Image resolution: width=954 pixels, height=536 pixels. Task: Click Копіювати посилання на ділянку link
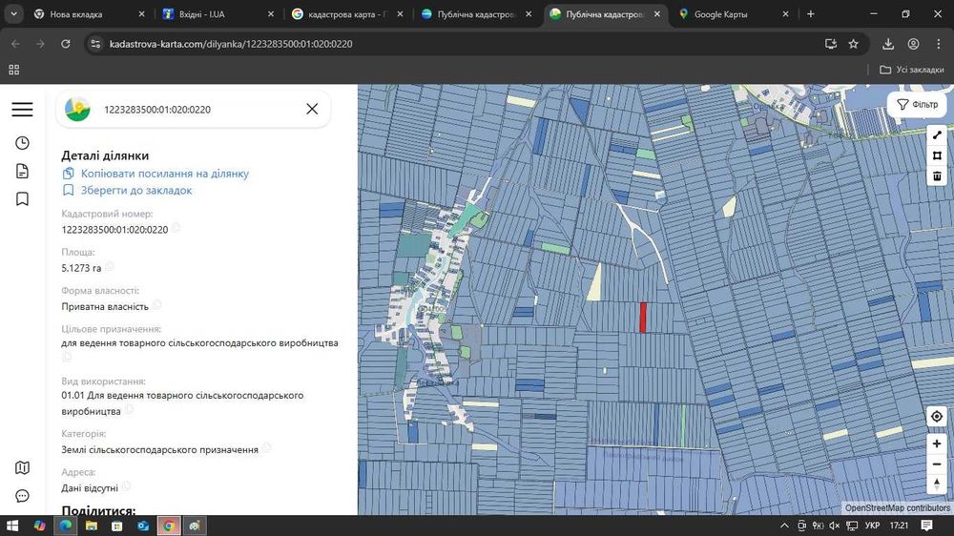[x=164, y=174]
